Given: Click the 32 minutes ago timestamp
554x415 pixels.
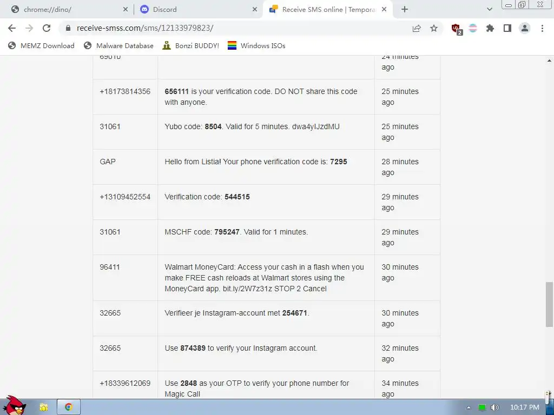Looking at the screenshot, I should point(400,353).
